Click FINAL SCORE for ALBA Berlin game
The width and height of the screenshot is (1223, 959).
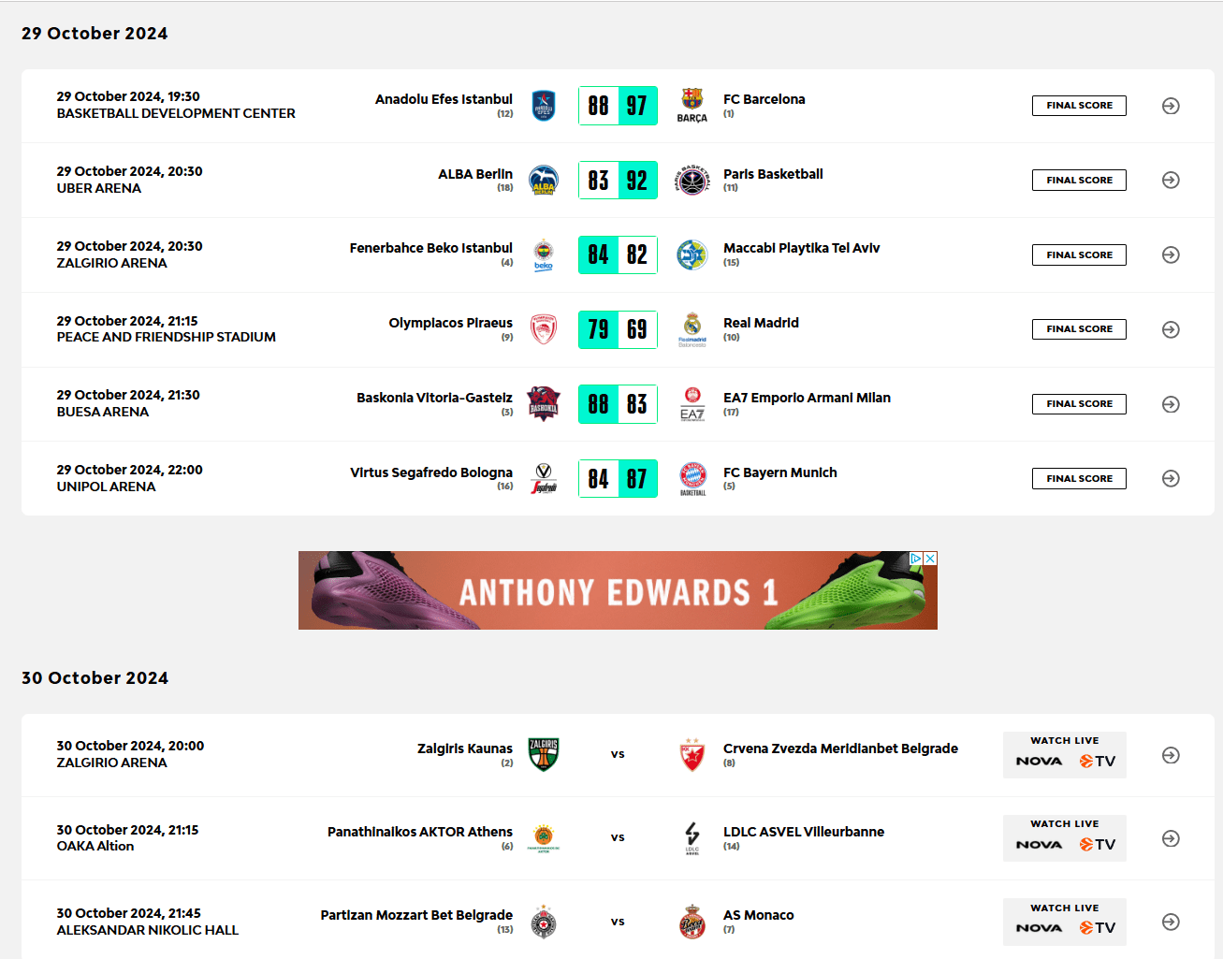coord(1079,180)
